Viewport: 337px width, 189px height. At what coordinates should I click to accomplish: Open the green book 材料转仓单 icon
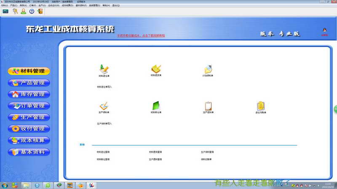click(156, 106)
